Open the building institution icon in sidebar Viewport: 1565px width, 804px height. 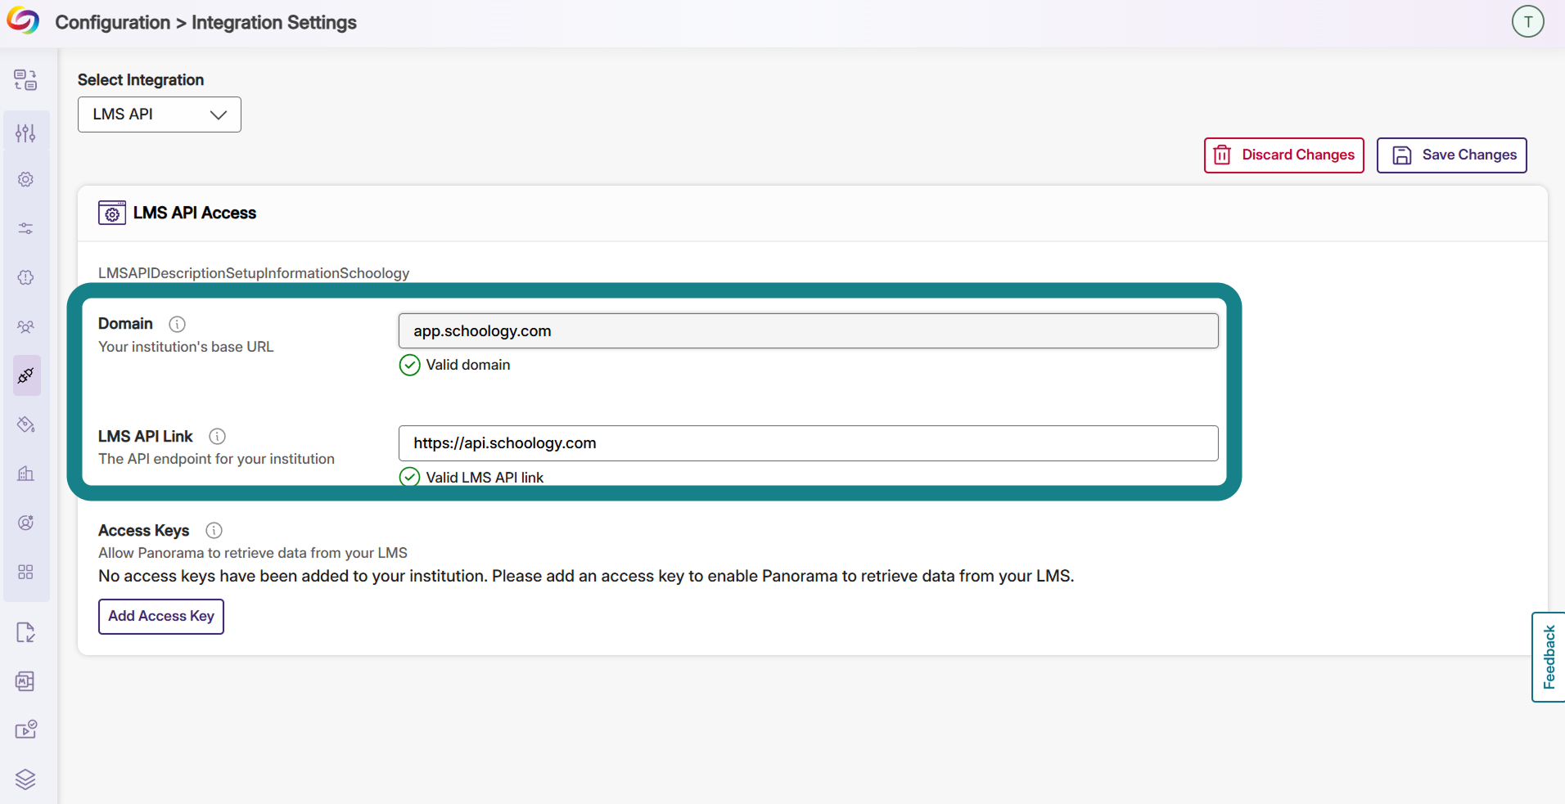[x=25, y=474]
